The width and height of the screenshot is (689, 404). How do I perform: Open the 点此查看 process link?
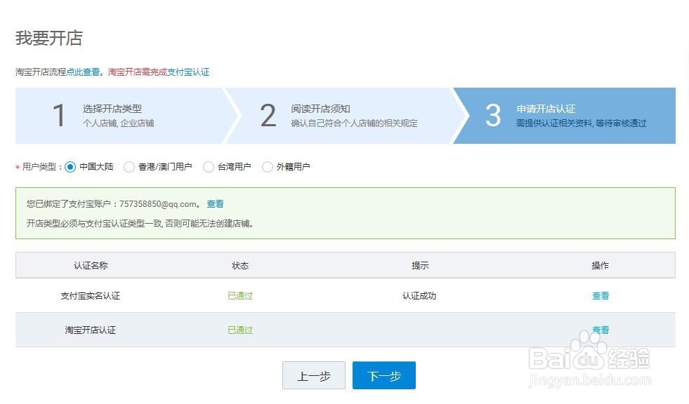pos(83,72)
